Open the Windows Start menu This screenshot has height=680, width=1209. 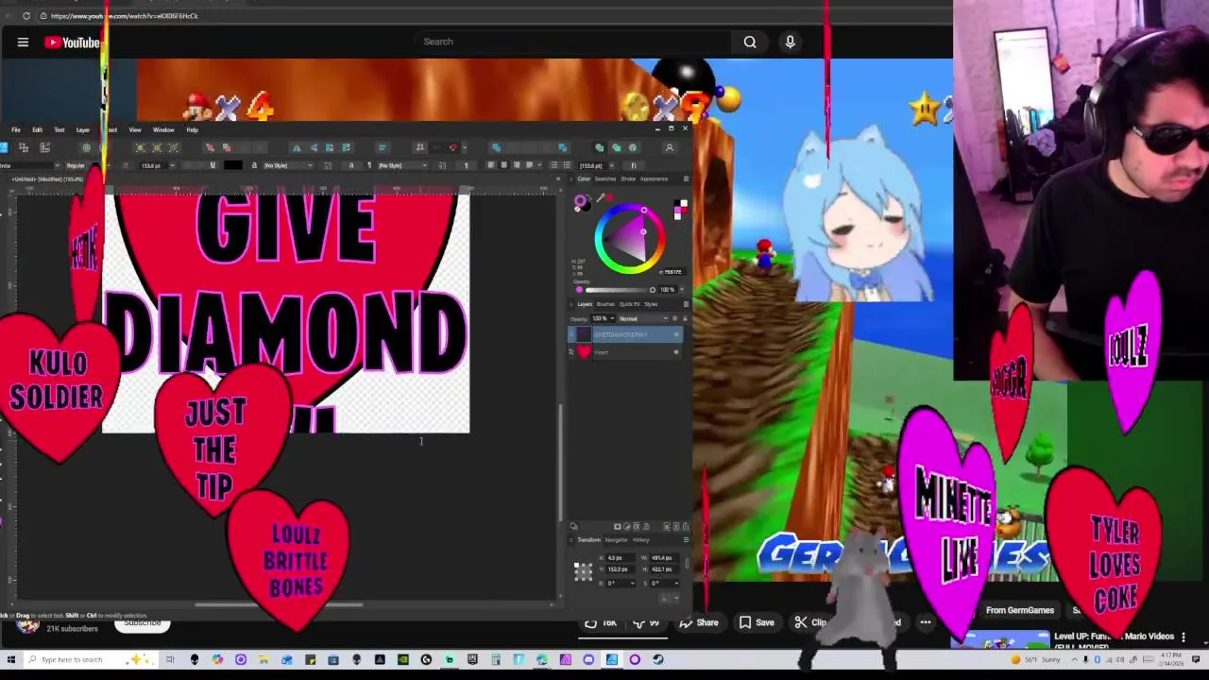[x=11, y=659]
